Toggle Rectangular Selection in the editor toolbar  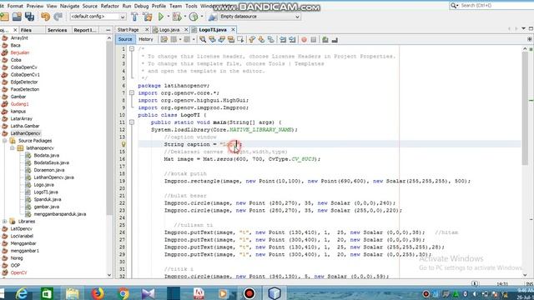(240, 39)
